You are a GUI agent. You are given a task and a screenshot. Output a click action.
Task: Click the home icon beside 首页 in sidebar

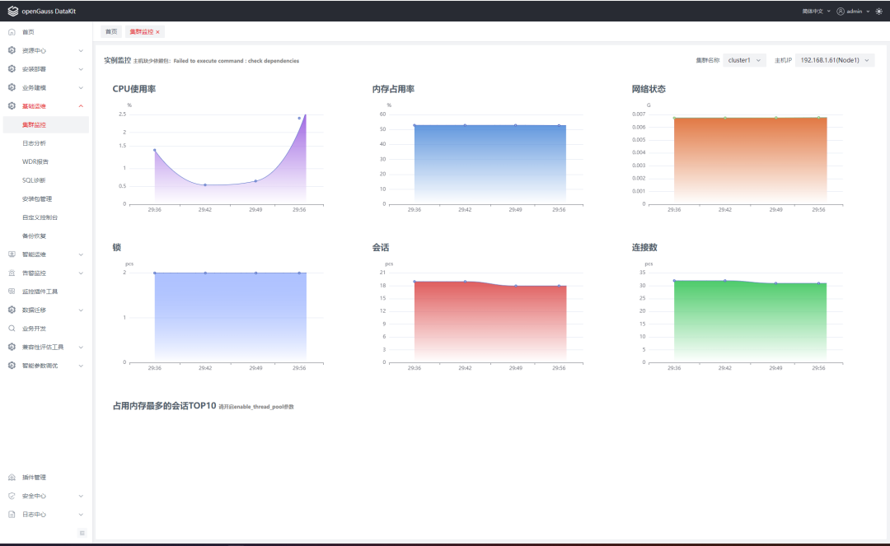click(x=12, y=32)
